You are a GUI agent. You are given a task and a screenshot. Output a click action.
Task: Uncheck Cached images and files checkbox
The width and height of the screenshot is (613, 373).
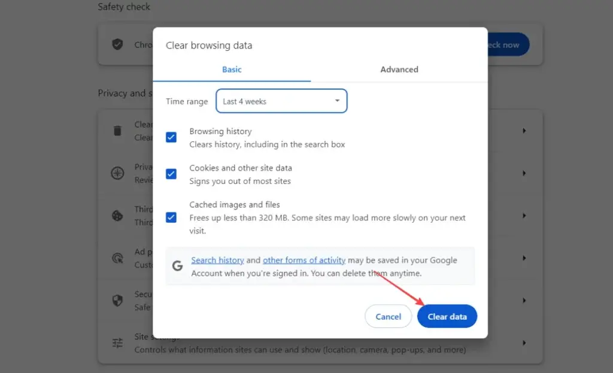(x=171, y=217)
